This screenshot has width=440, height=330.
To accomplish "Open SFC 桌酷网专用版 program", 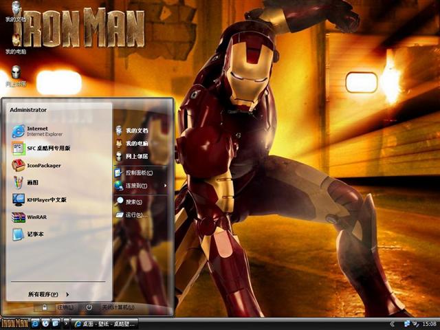I will [41, 148].
